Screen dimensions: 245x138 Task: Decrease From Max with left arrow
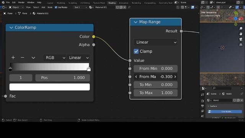click(136, 77)
